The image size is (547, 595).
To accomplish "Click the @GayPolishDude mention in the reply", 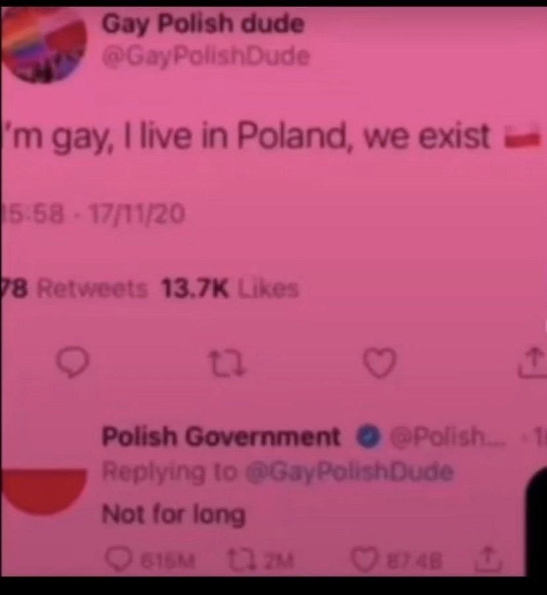I will pos(349,472).
